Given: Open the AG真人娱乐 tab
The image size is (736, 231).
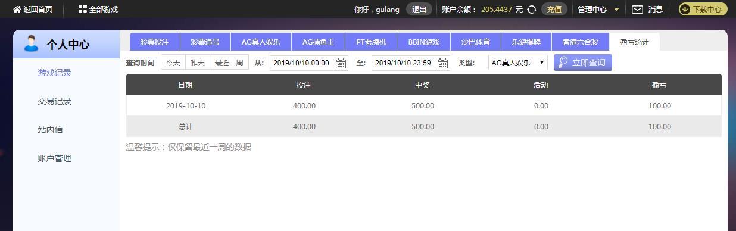Looking at the screenshot, I should coord(261,42).
